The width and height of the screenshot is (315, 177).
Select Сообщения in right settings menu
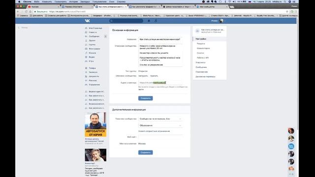(x=201, y=67)
